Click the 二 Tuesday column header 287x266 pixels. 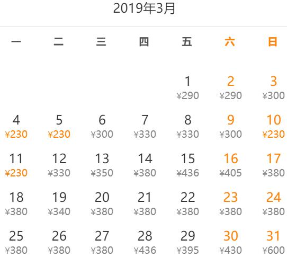tap(59, 41)
